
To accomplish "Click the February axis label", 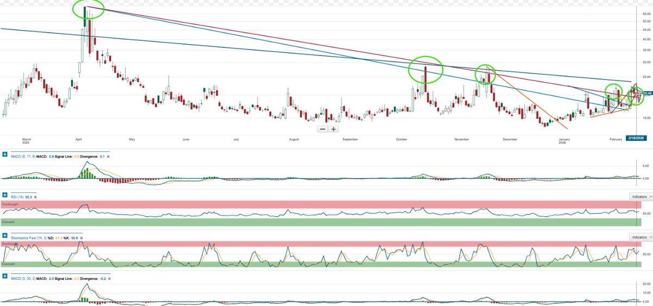I will click(615, 139).
